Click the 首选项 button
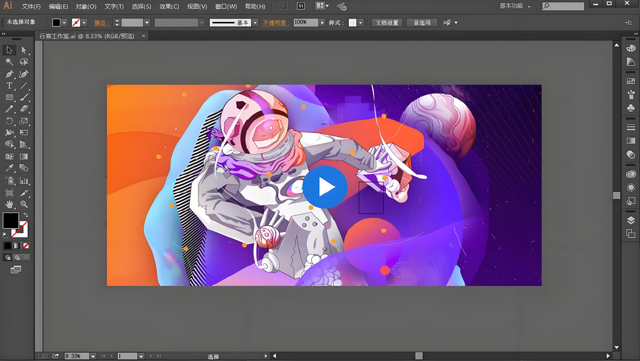 (422, 23)
